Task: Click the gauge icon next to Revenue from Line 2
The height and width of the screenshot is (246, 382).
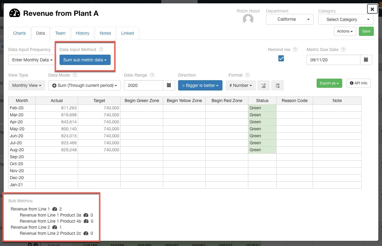Action: click(x=55, y=227)
